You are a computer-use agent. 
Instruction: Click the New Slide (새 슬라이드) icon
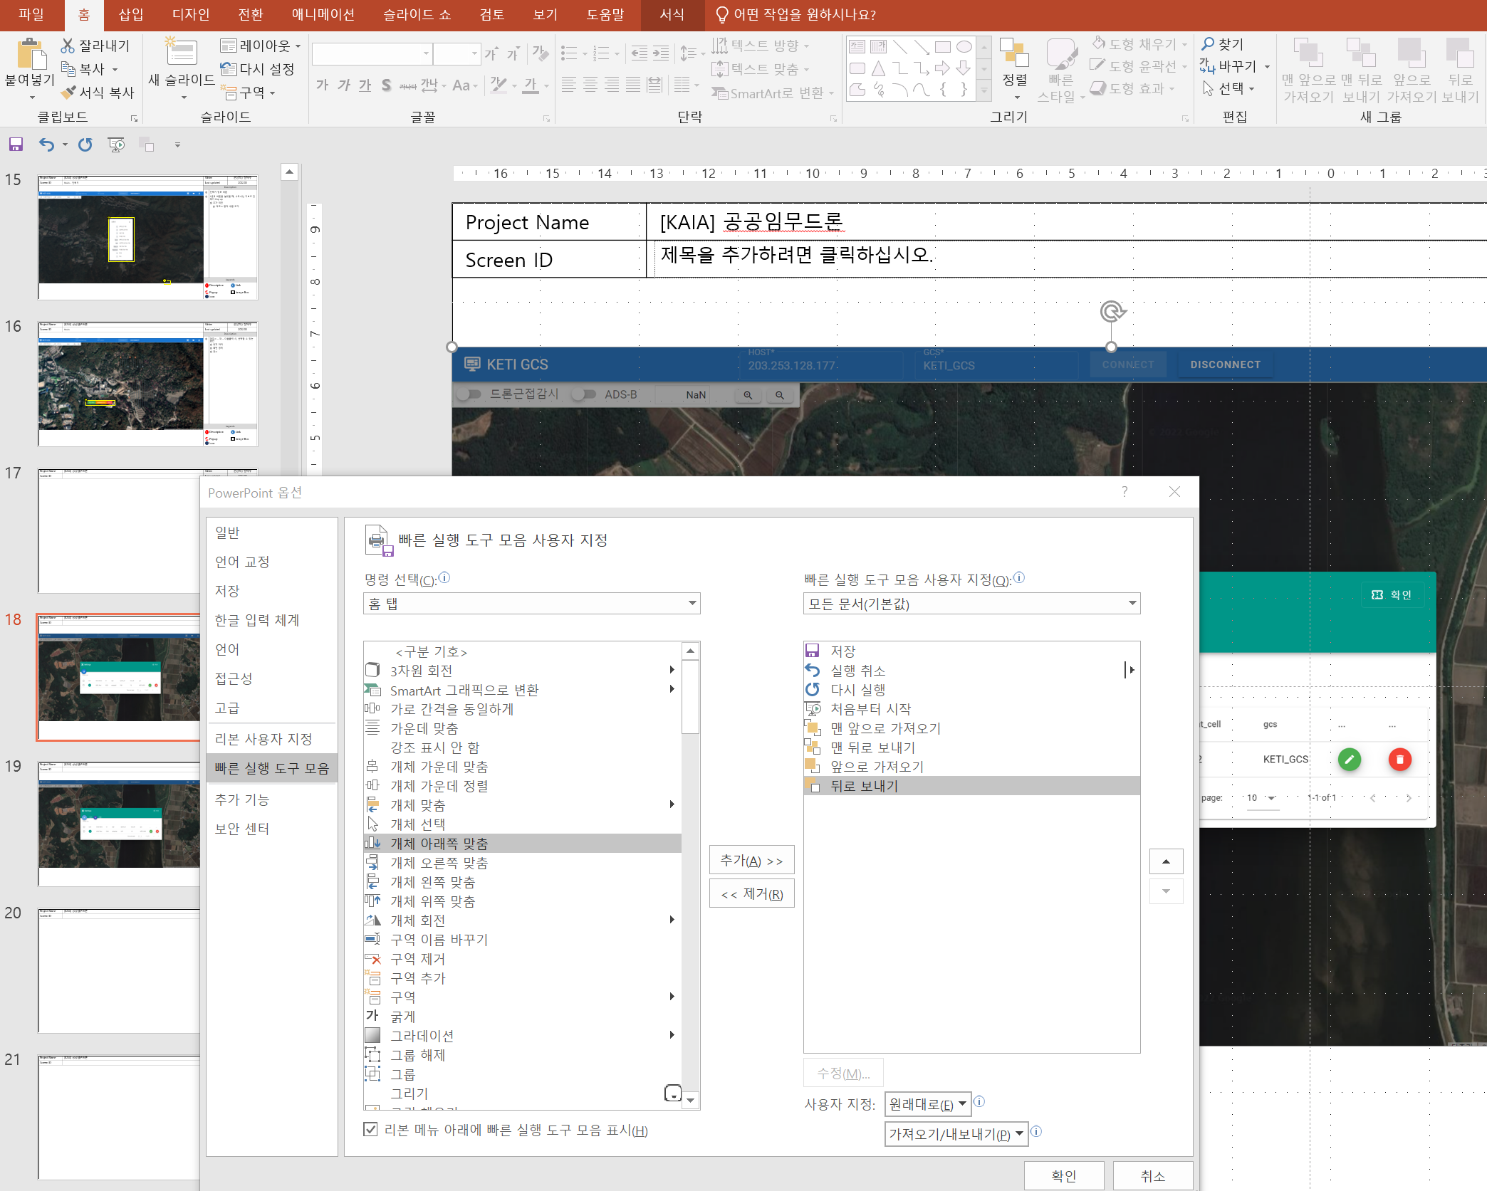[x=181, y=53]
